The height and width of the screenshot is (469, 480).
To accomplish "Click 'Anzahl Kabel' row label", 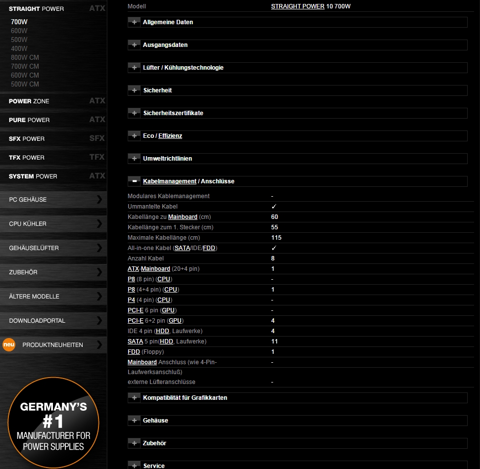I will (x=145, y=258).
